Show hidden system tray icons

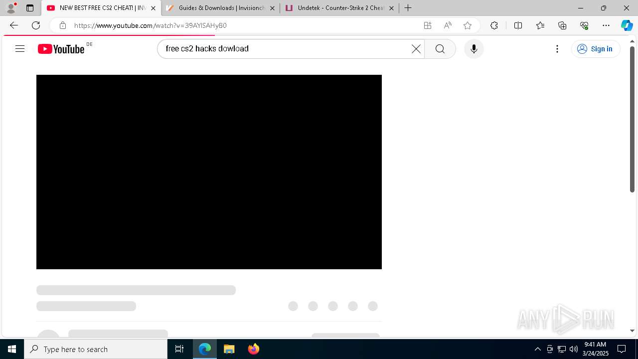point(537,349)
